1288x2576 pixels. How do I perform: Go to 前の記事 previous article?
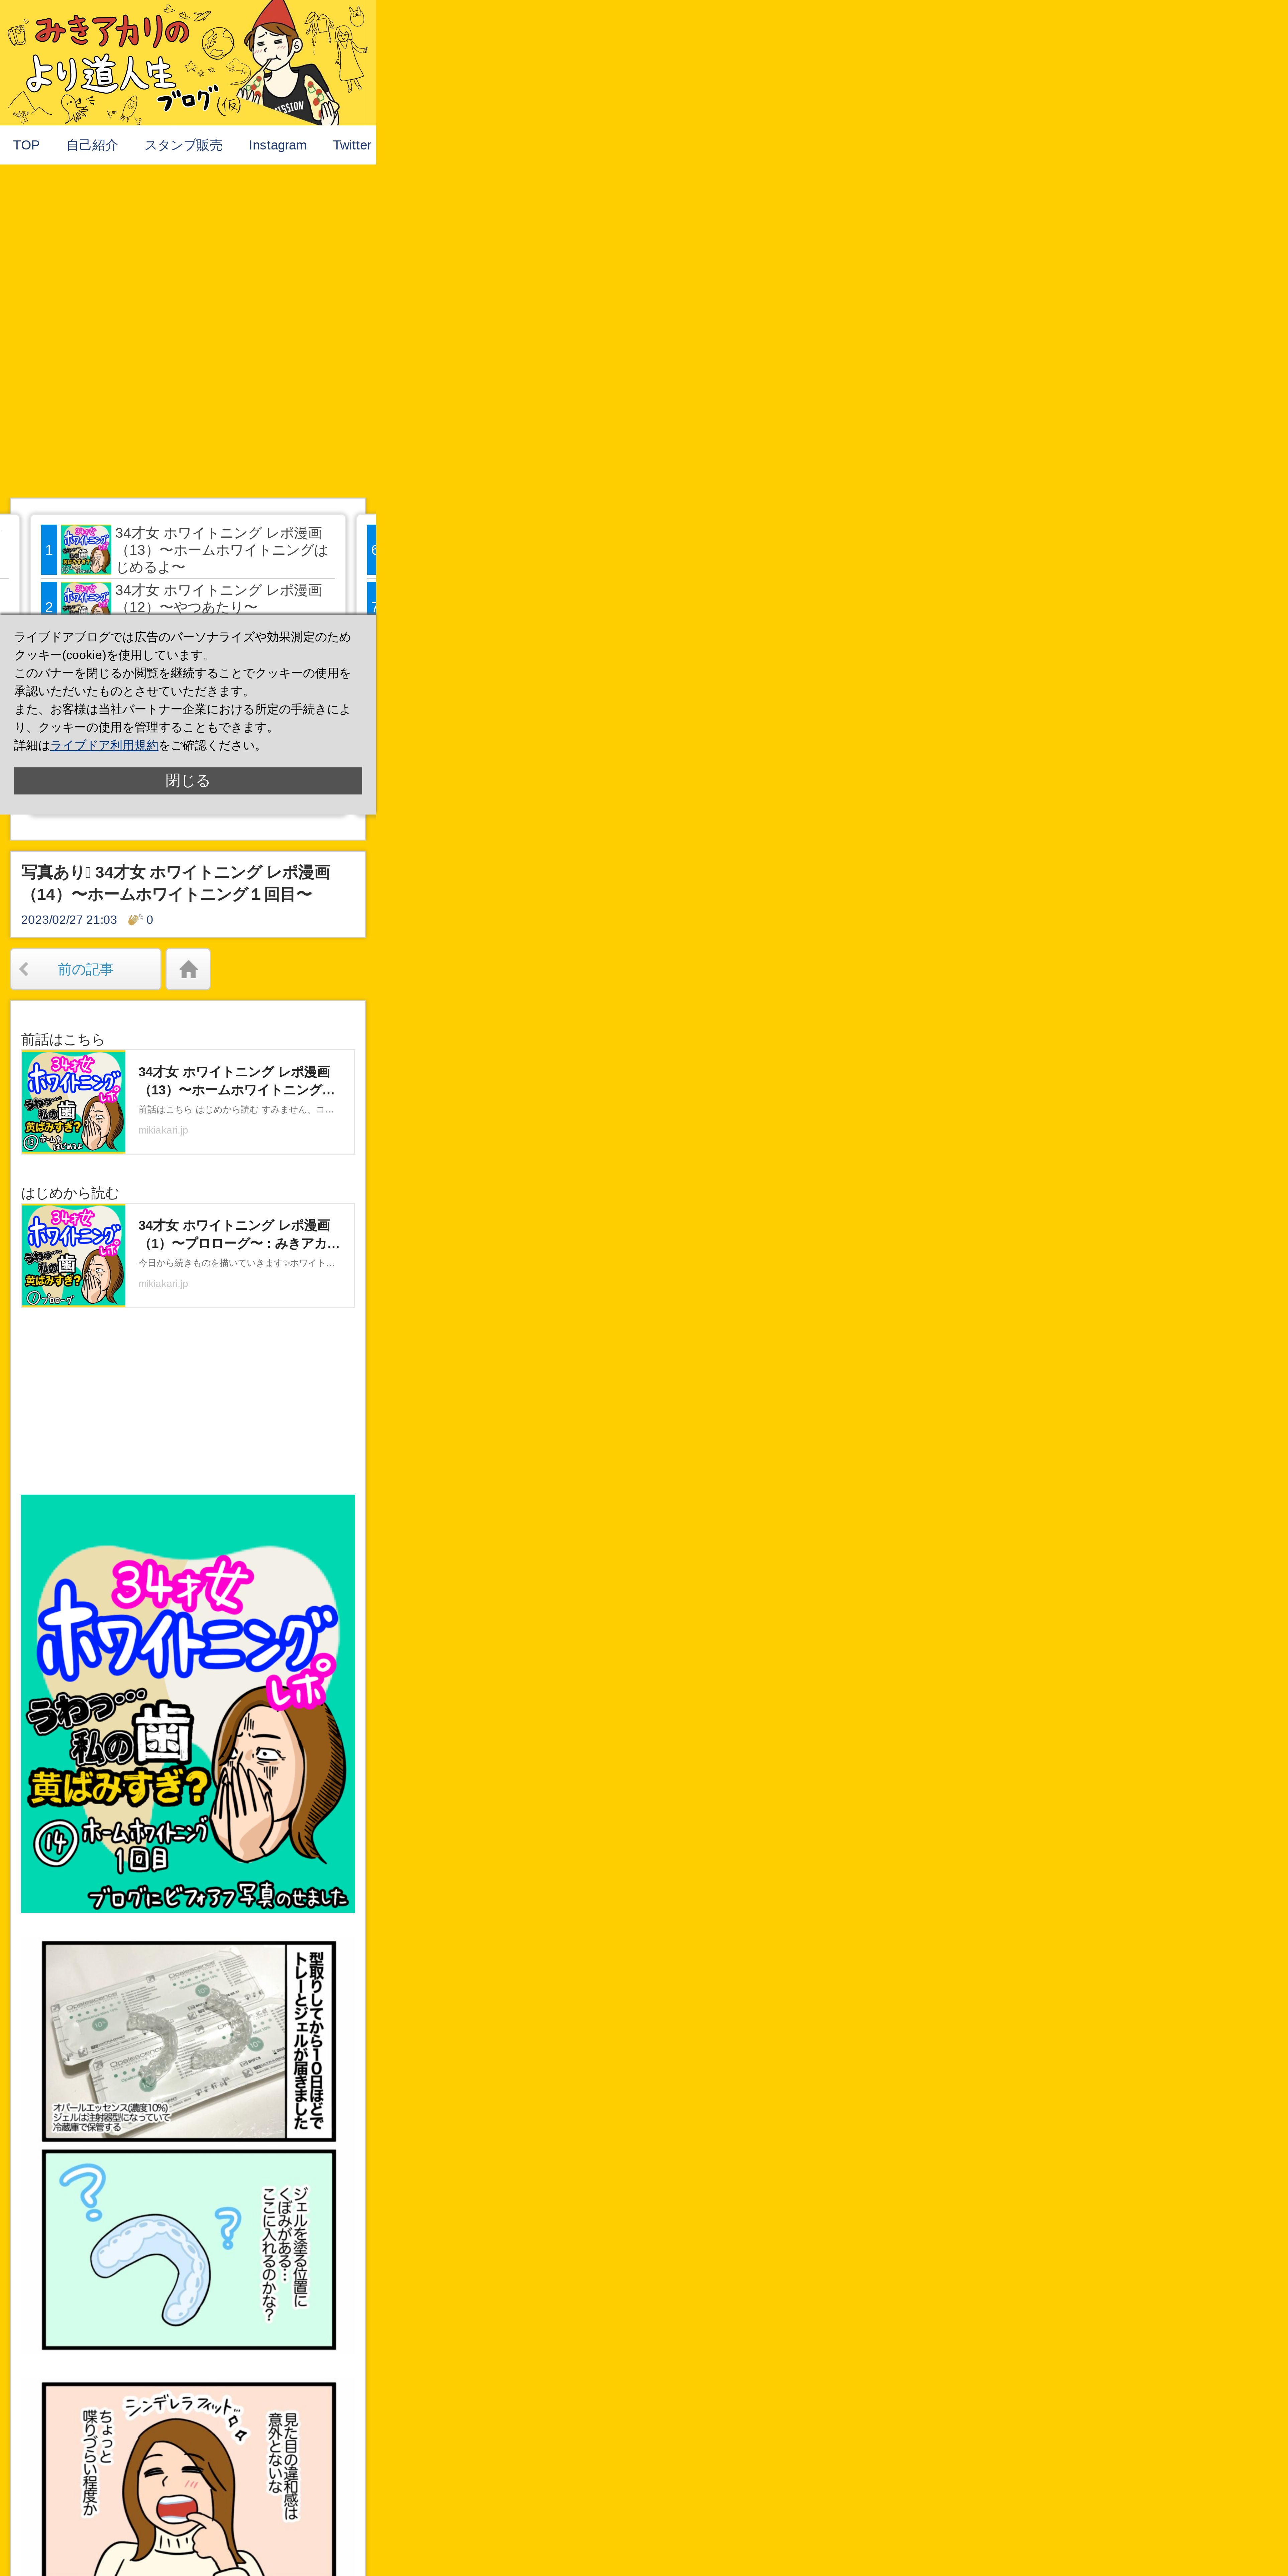(x=86, y=969)
